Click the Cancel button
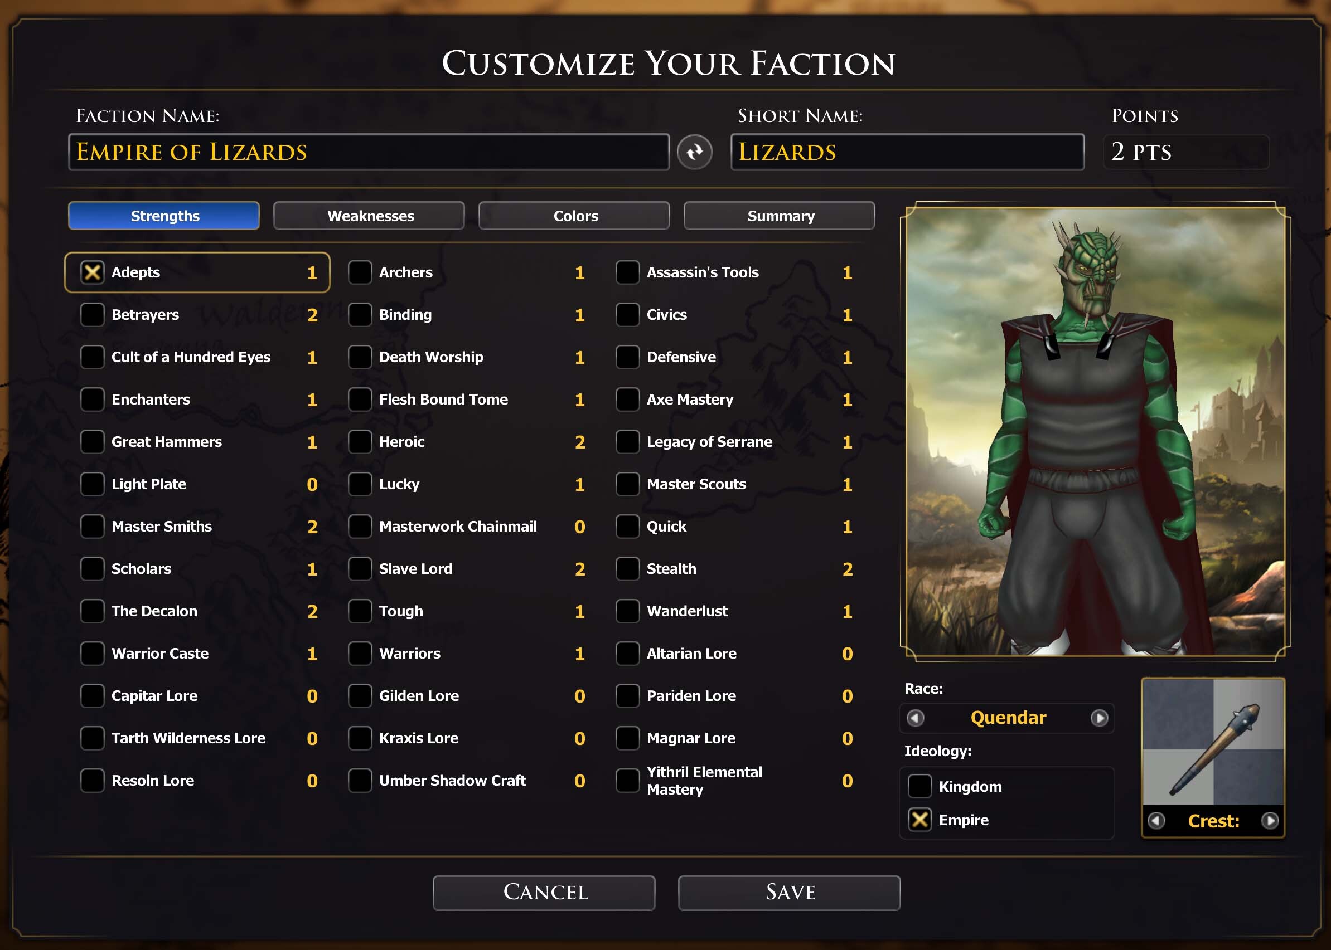The width and height of the screenshot is (1331, 950). 544,893
